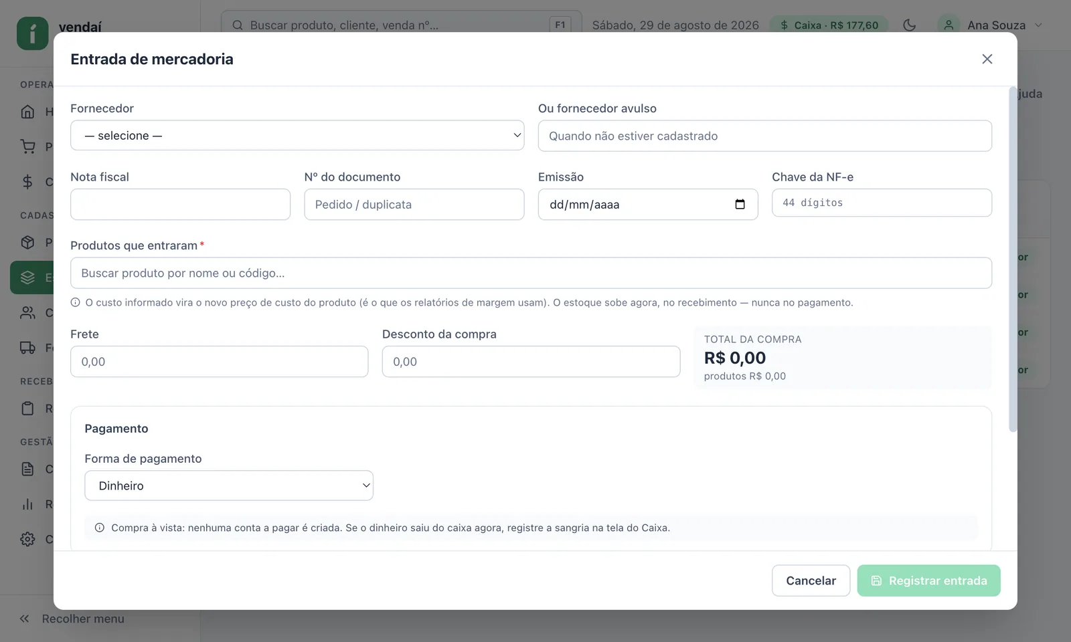The width and height of the screenshot is (1071, 642).
Task: Click the settings gear sidebar icon
Action: 27,539
